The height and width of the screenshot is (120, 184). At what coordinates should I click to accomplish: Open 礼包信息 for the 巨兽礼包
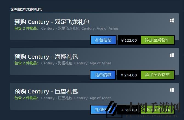pos(103,110)
